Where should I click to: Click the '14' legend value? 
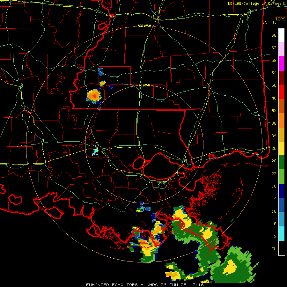274,199
